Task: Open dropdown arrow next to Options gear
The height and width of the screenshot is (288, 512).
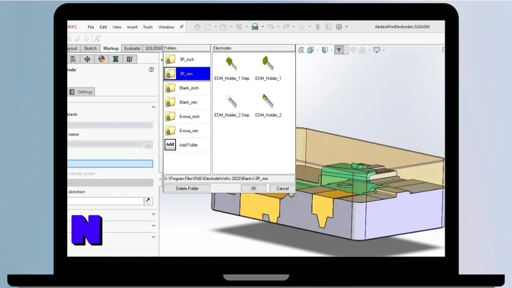Action: pos(346,27)
